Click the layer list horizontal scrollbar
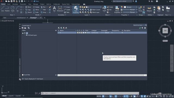 coord(102,75)
